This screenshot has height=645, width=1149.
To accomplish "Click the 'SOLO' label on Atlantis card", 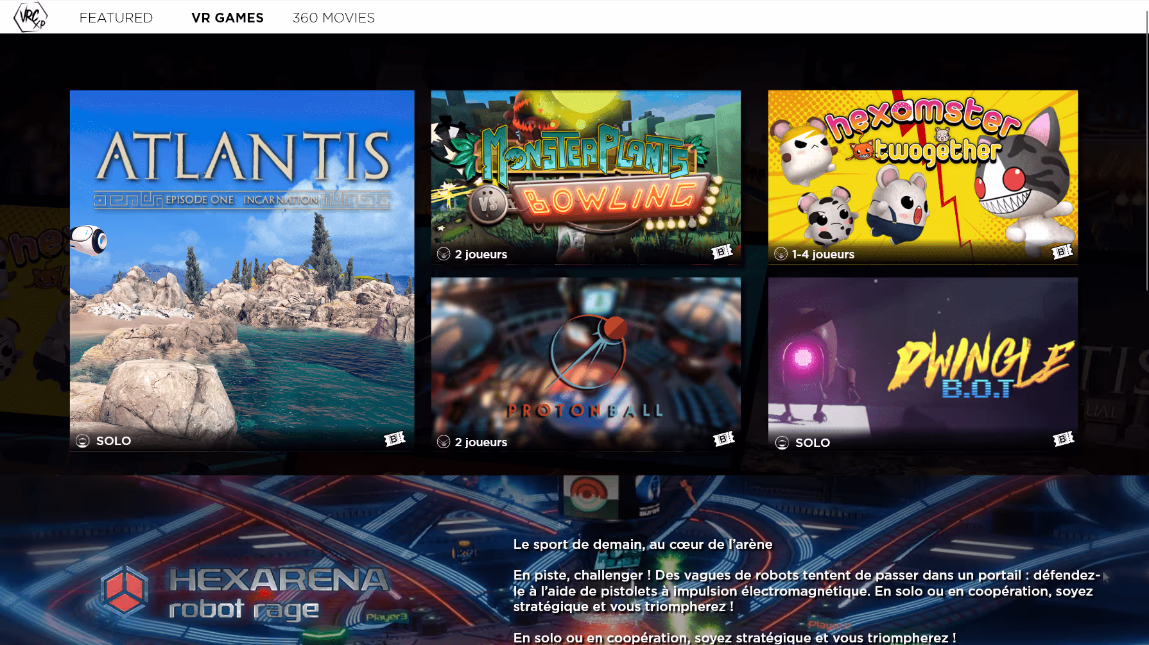I will 114,441.
